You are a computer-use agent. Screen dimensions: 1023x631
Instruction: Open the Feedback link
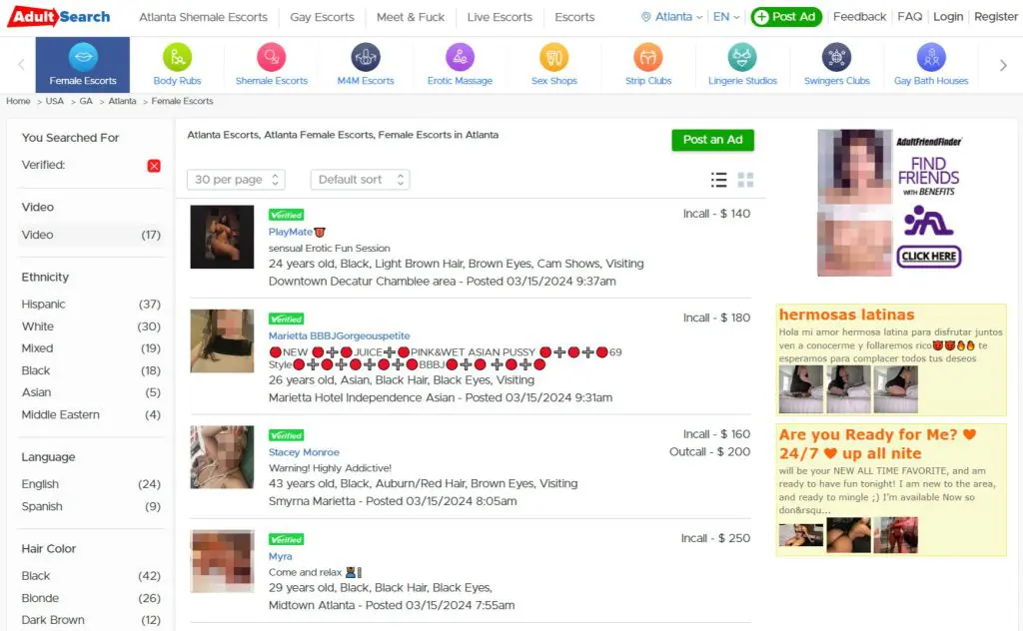click(x=859, y=17)
